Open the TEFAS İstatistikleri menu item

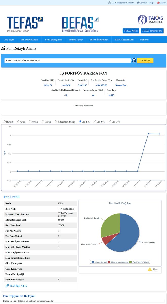coord(99,40)
